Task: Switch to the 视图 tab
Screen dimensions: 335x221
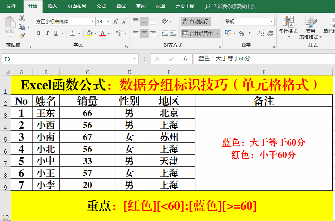Action: (x=160, y=6)
